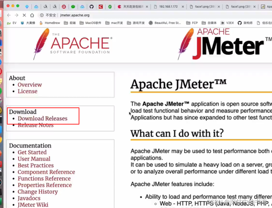Go back with the browser back arrow
Screen dimensions: 272x208
tap(9, 15)
